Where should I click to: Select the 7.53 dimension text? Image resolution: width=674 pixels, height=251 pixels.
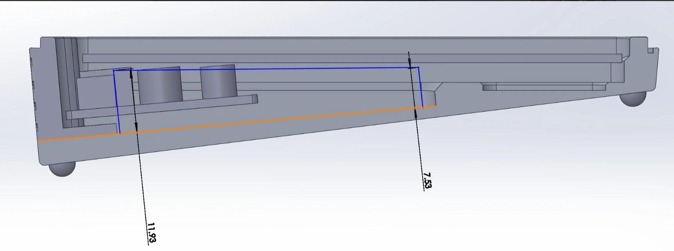(x=427, y=181)
